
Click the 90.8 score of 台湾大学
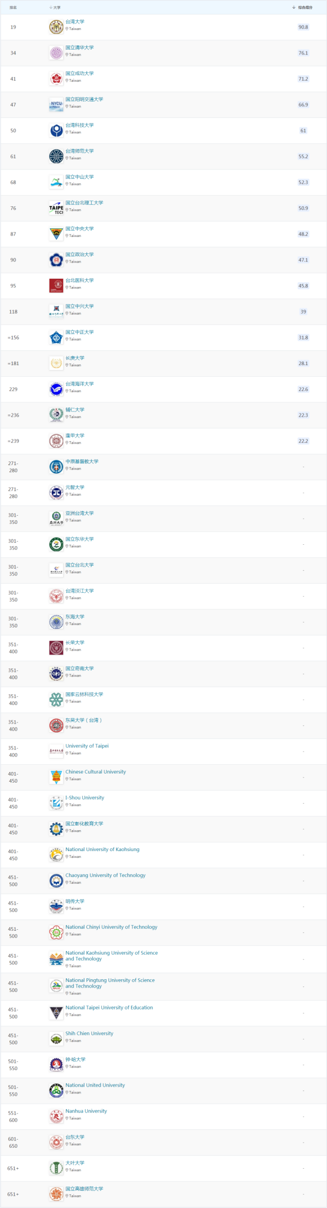303,27
